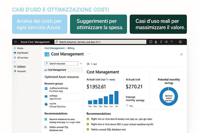Click the Dashboard icon in sidebar
The image size is (199, 133).
point(15,53)
